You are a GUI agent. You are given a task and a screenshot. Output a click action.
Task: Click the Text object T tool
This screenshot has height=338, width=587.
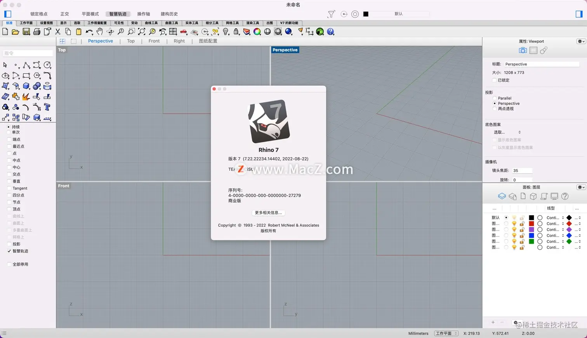[47, 107]
